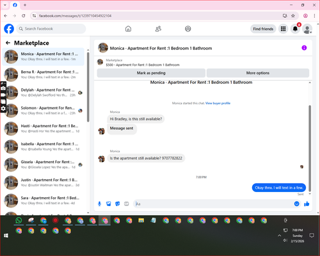320x256 pixels.
Task: Open the apps grid menu icon
Action: point(283,29)
